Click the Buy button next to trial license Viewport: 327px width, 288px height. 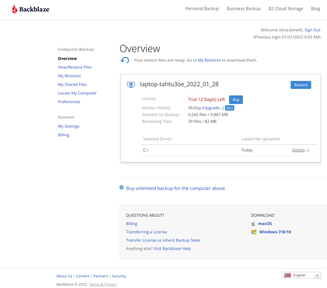pos(236,99)
